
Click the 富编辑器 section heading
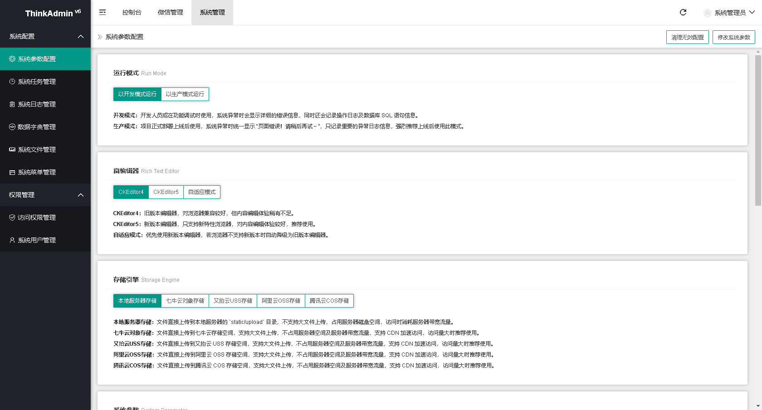[x=126, y=171]
